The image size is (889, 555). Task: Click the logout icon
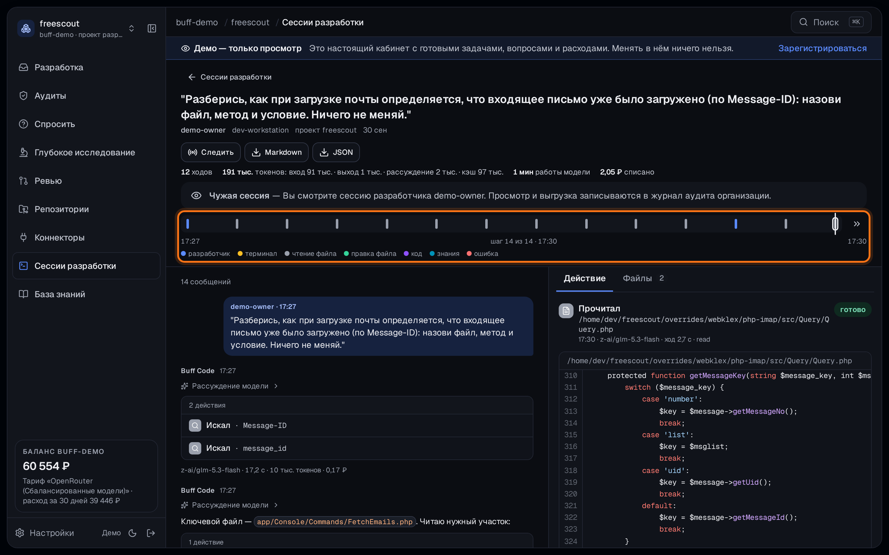(151, 533)
